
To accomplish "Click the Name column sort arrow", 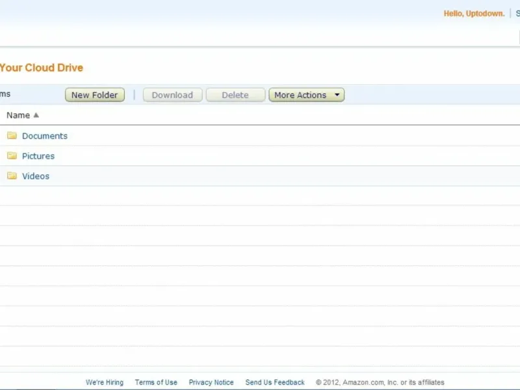I will coord(36,115).
